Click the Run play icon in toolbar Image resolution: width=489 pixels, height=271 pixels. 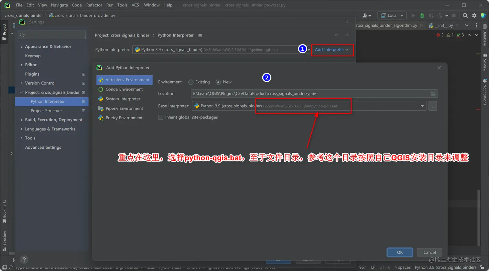pyautogui.click(x=413, y=16)
